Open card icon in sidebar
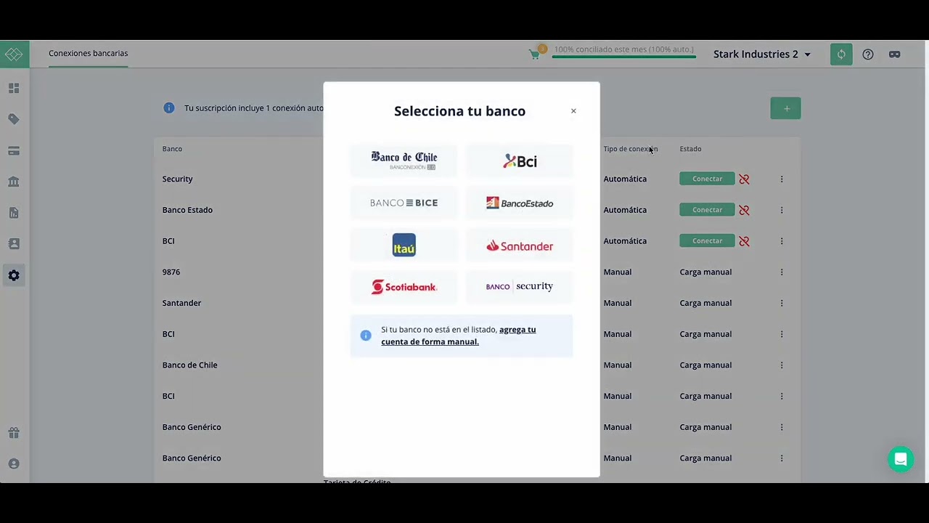 [14, 150]
